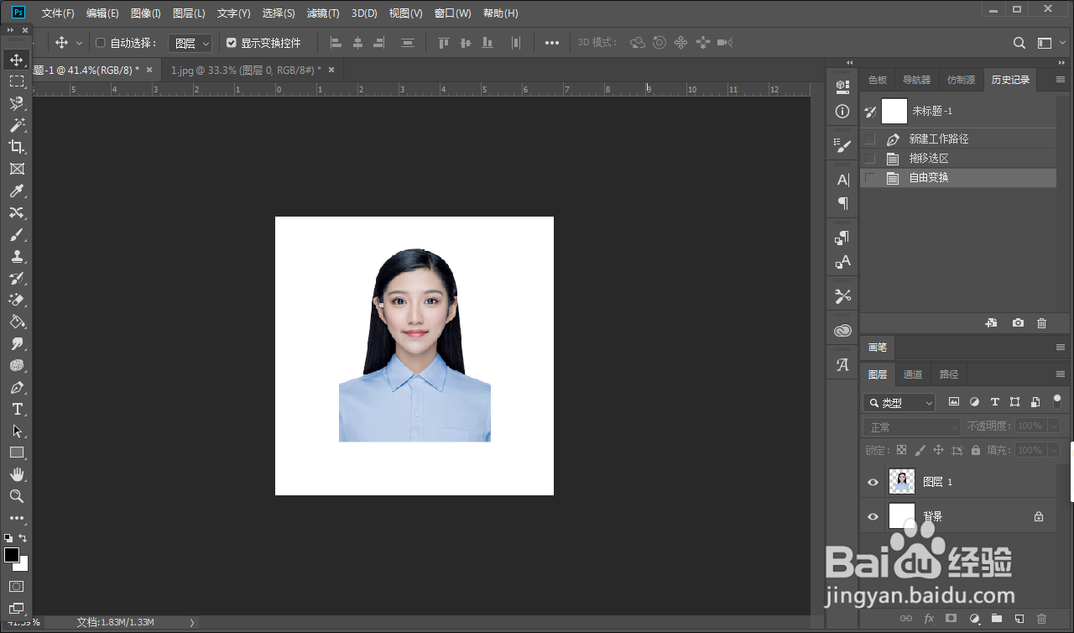Image resolution: width=1074 pixels, height=633 pixels.
Task: Select the Lasso tool
Action: (17, 103)
